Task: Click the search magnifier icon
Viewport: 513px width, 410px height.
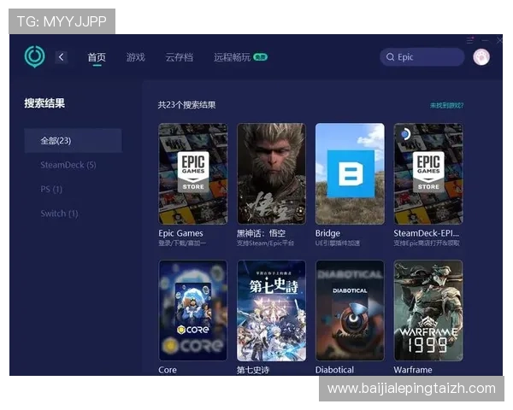Action: coord(390,57)
